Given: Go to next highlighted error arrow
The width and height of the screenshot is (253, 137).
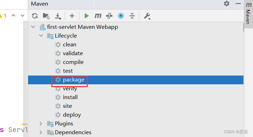Looking at the screenshot, I should click(22, 16).
